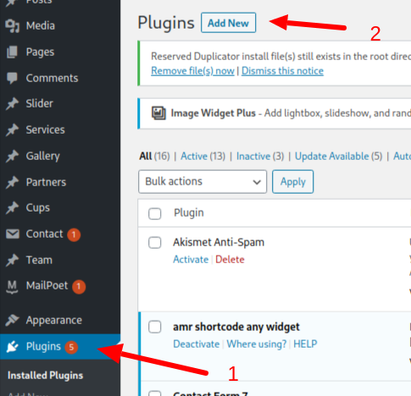Open Installed Plugins submenu item

(x=45, y=376)
